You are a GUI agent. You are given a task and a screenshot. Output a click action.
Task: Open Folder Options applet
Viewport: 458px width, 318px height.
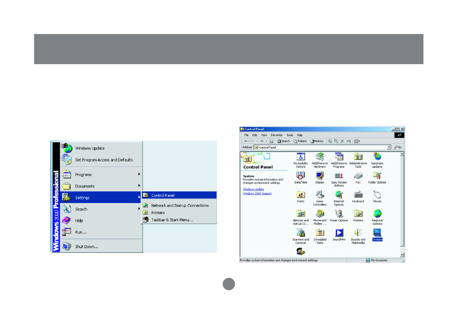click(x=377, y=178)
